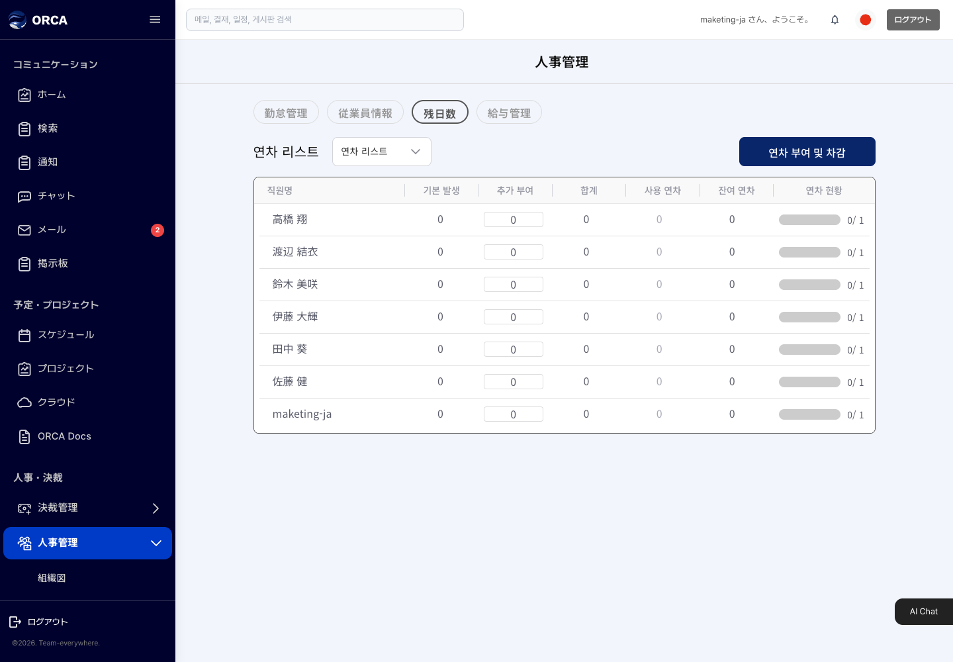Click 추가 부여 input for 田中 葵
This screenshot has width=953, height=662.
tap(514, 350)
